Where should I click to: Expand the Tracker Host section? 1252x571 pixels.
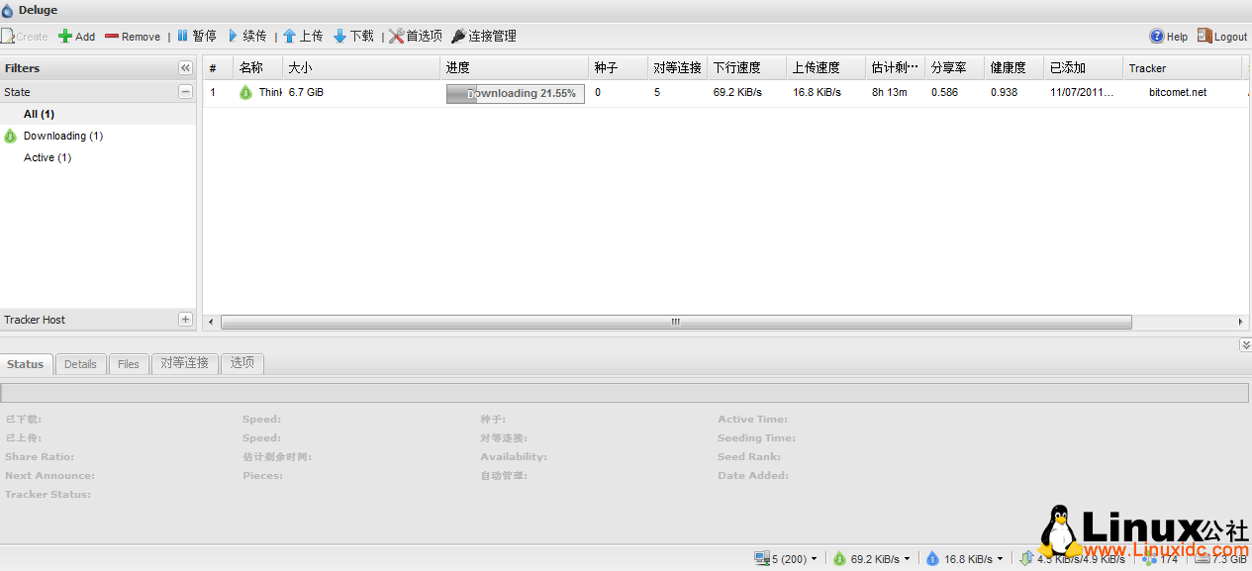click(185, 319)
